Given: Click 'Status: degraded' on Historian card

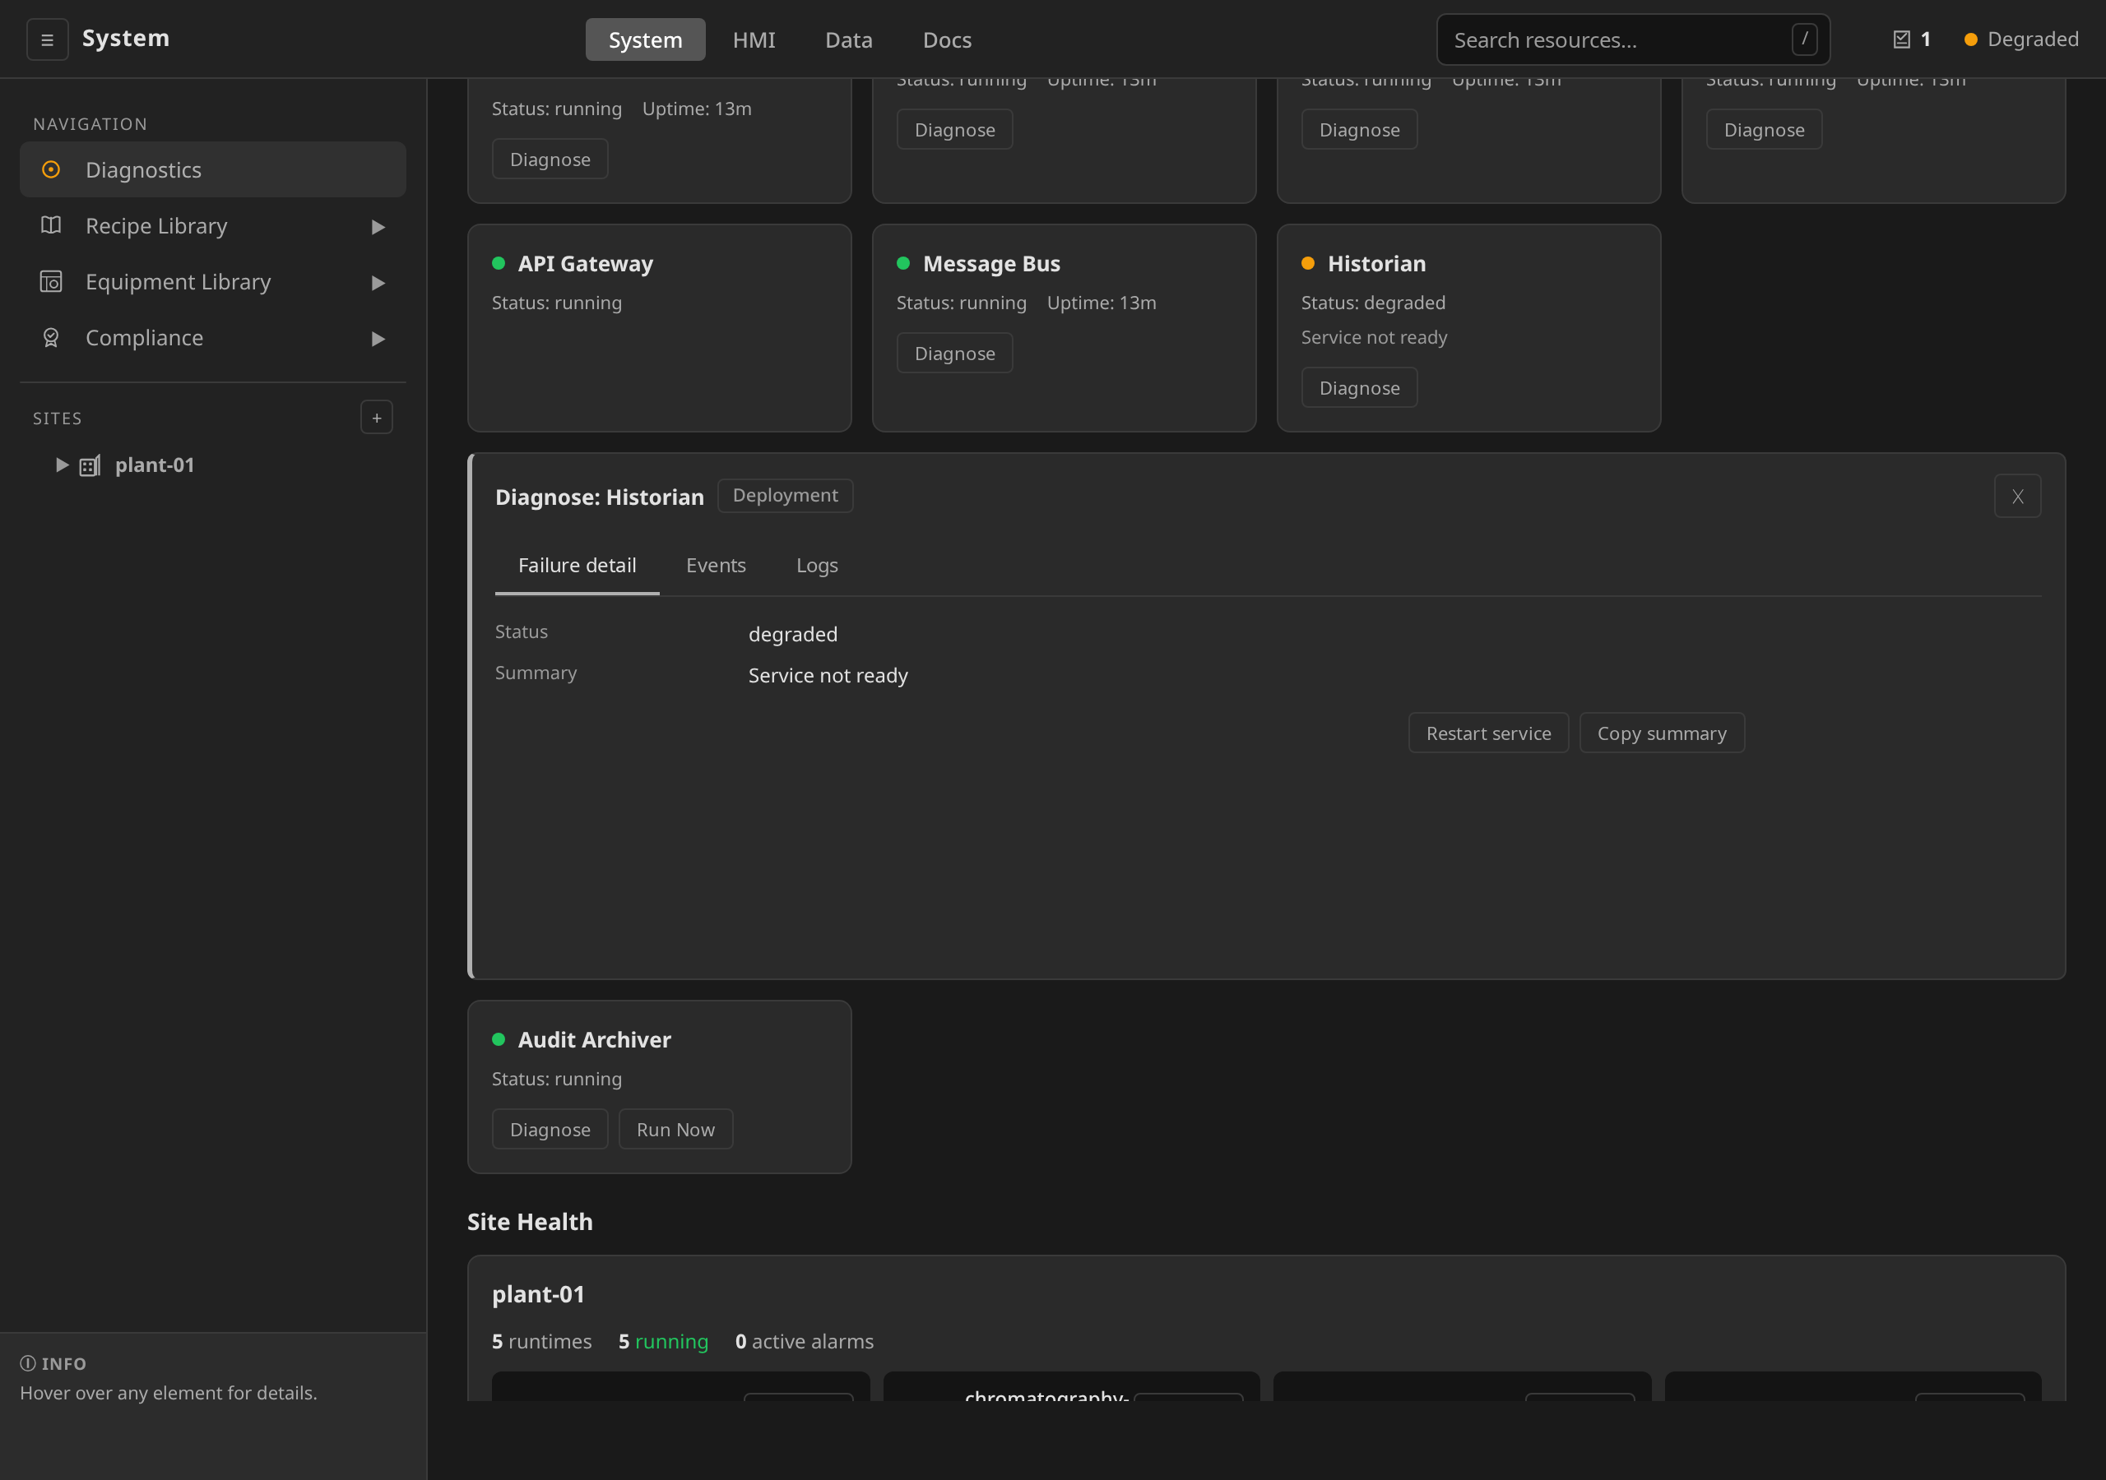Looking at the screenshot, I should tap(1373, 303).
